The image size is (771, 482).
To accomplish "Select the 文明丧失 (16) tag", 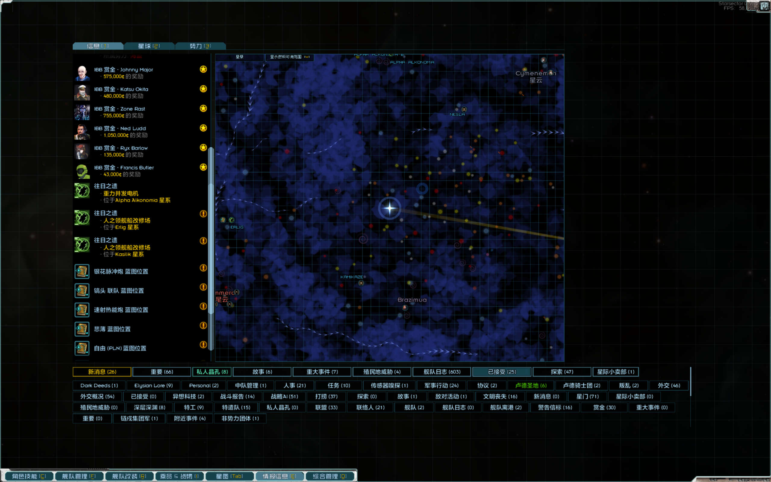I will click(500, 396).
